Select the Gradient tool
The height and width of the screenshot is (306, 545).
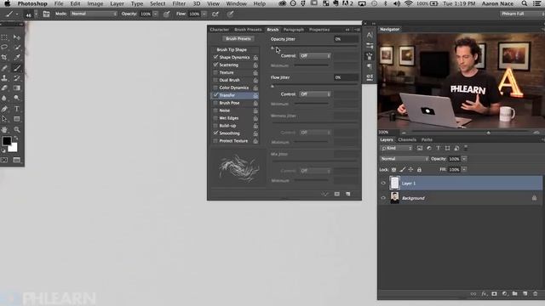tap(17, 88)
